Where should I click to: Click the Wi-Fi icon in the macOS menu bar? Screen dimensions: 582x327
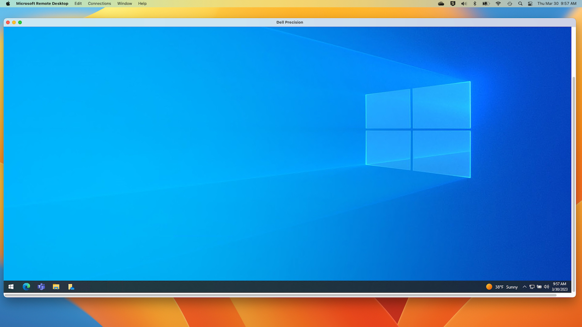coord(498,3)
